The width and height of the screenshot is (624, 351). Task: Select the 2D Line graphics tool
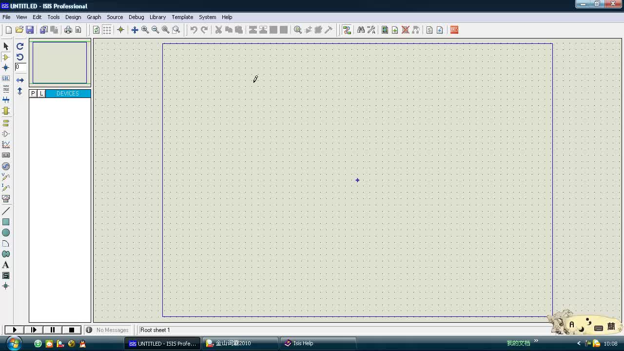click(x=6, y=211)
